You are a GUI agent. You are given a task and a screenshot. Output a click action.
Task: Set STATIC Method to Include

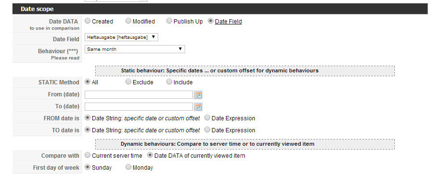(x=169, y=81)
